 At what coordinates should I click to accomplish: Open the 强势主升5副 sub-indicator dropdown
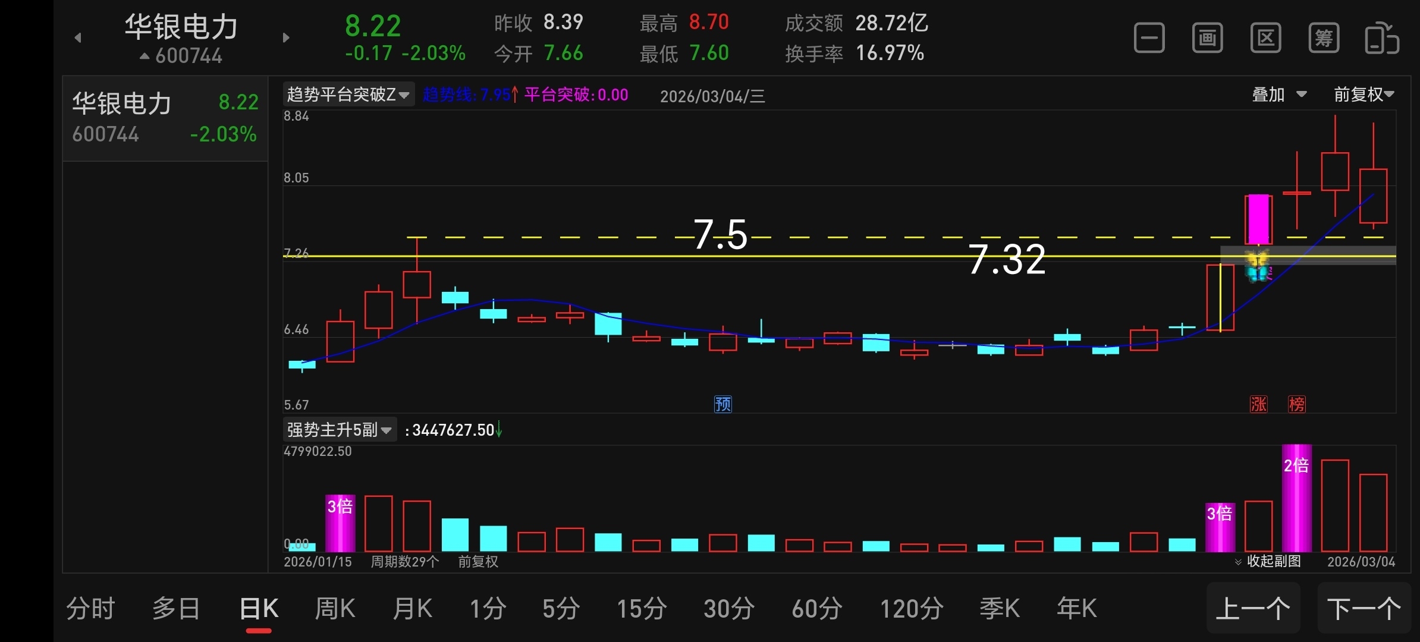(x=340, y=430)
